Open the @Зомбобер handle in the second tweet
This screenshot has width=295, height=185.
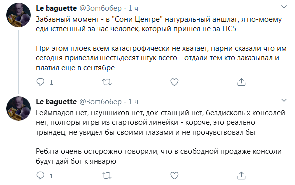100,102
